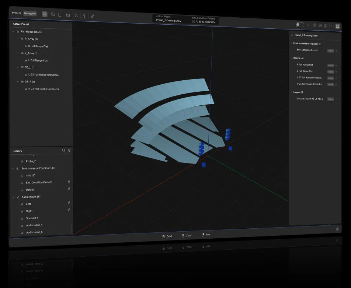The width and height of the screenshot is (351, 288).
Task: Click the beam triangle tool icon
Action: [x=76, y=15]
